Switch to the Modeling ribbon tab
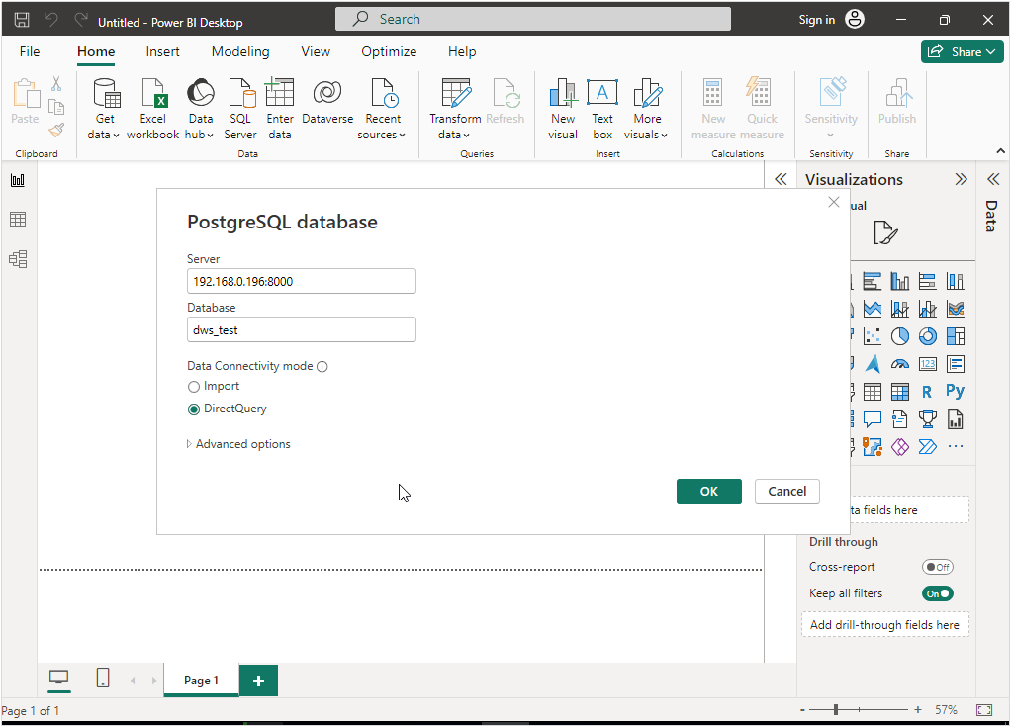This screenshot has width=1012, height=727. coord(240,51)
